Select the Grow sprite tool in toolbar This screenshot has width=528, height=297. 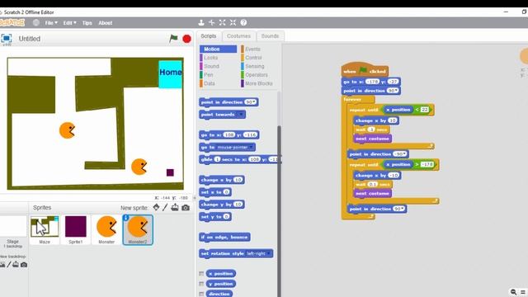coord(222,22)
